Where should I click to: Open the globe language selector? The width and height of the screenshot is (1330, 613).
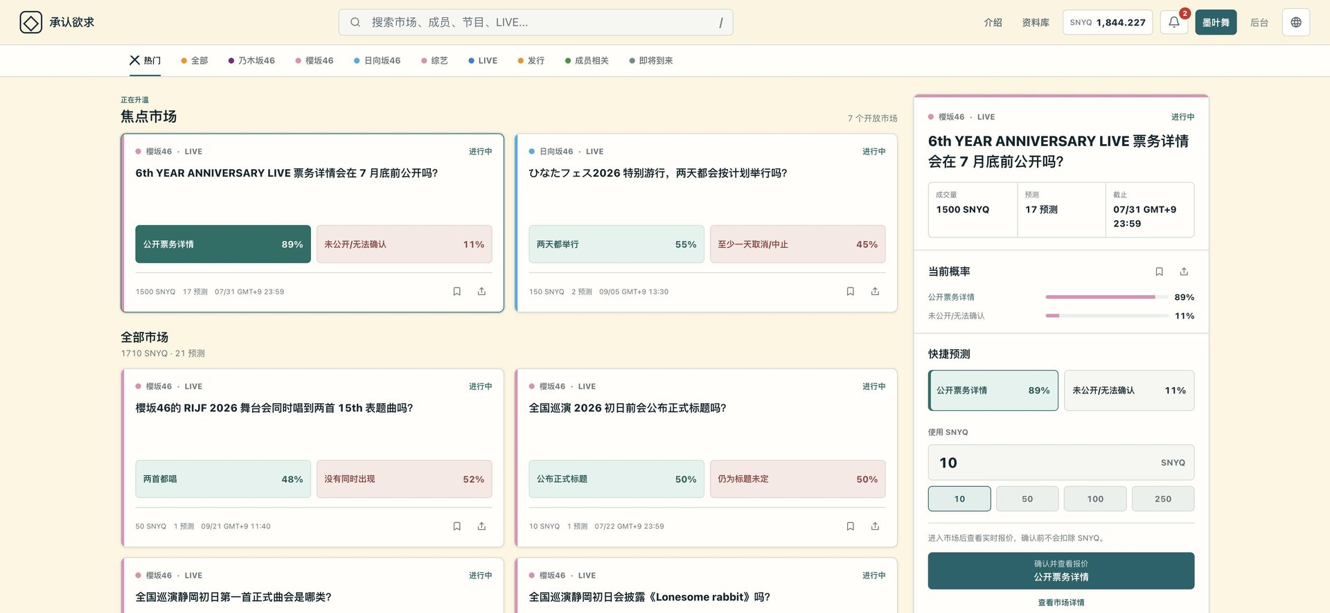pyautogui.click(x=1296, y=22)
